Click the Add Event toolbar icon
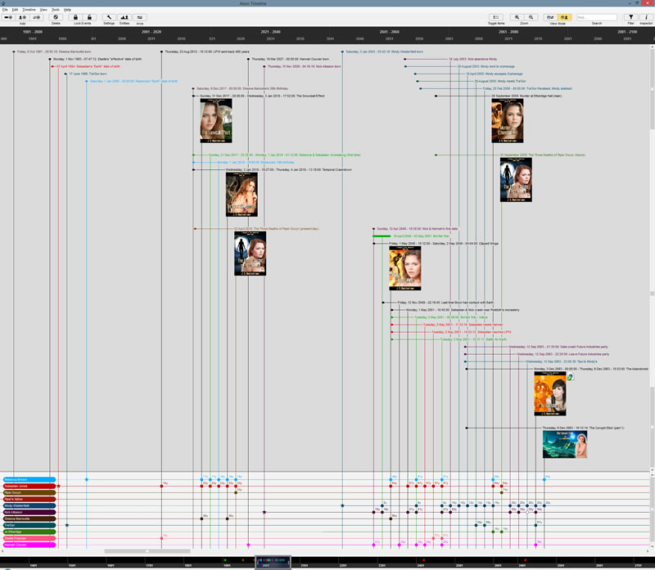Viewport: 655px width, 570px height. click(8, 17)
